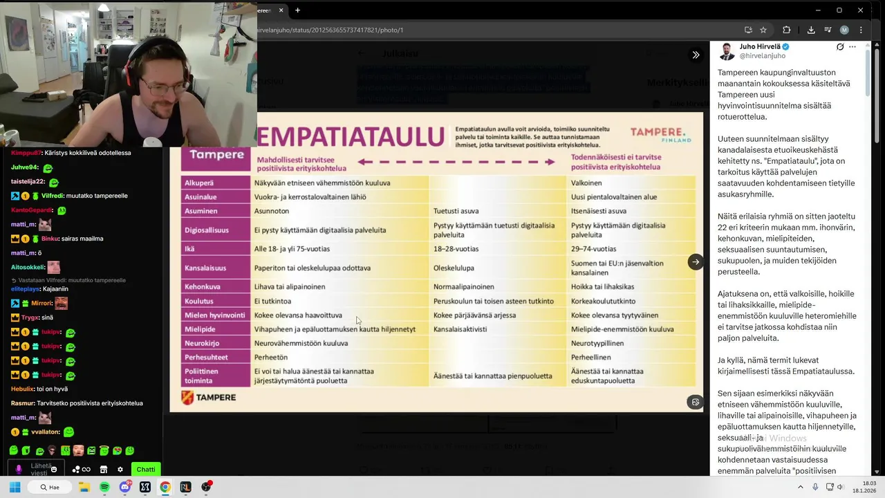Click the microphone tray icon
Screen dimensions: 885x498
click(815, 487)
